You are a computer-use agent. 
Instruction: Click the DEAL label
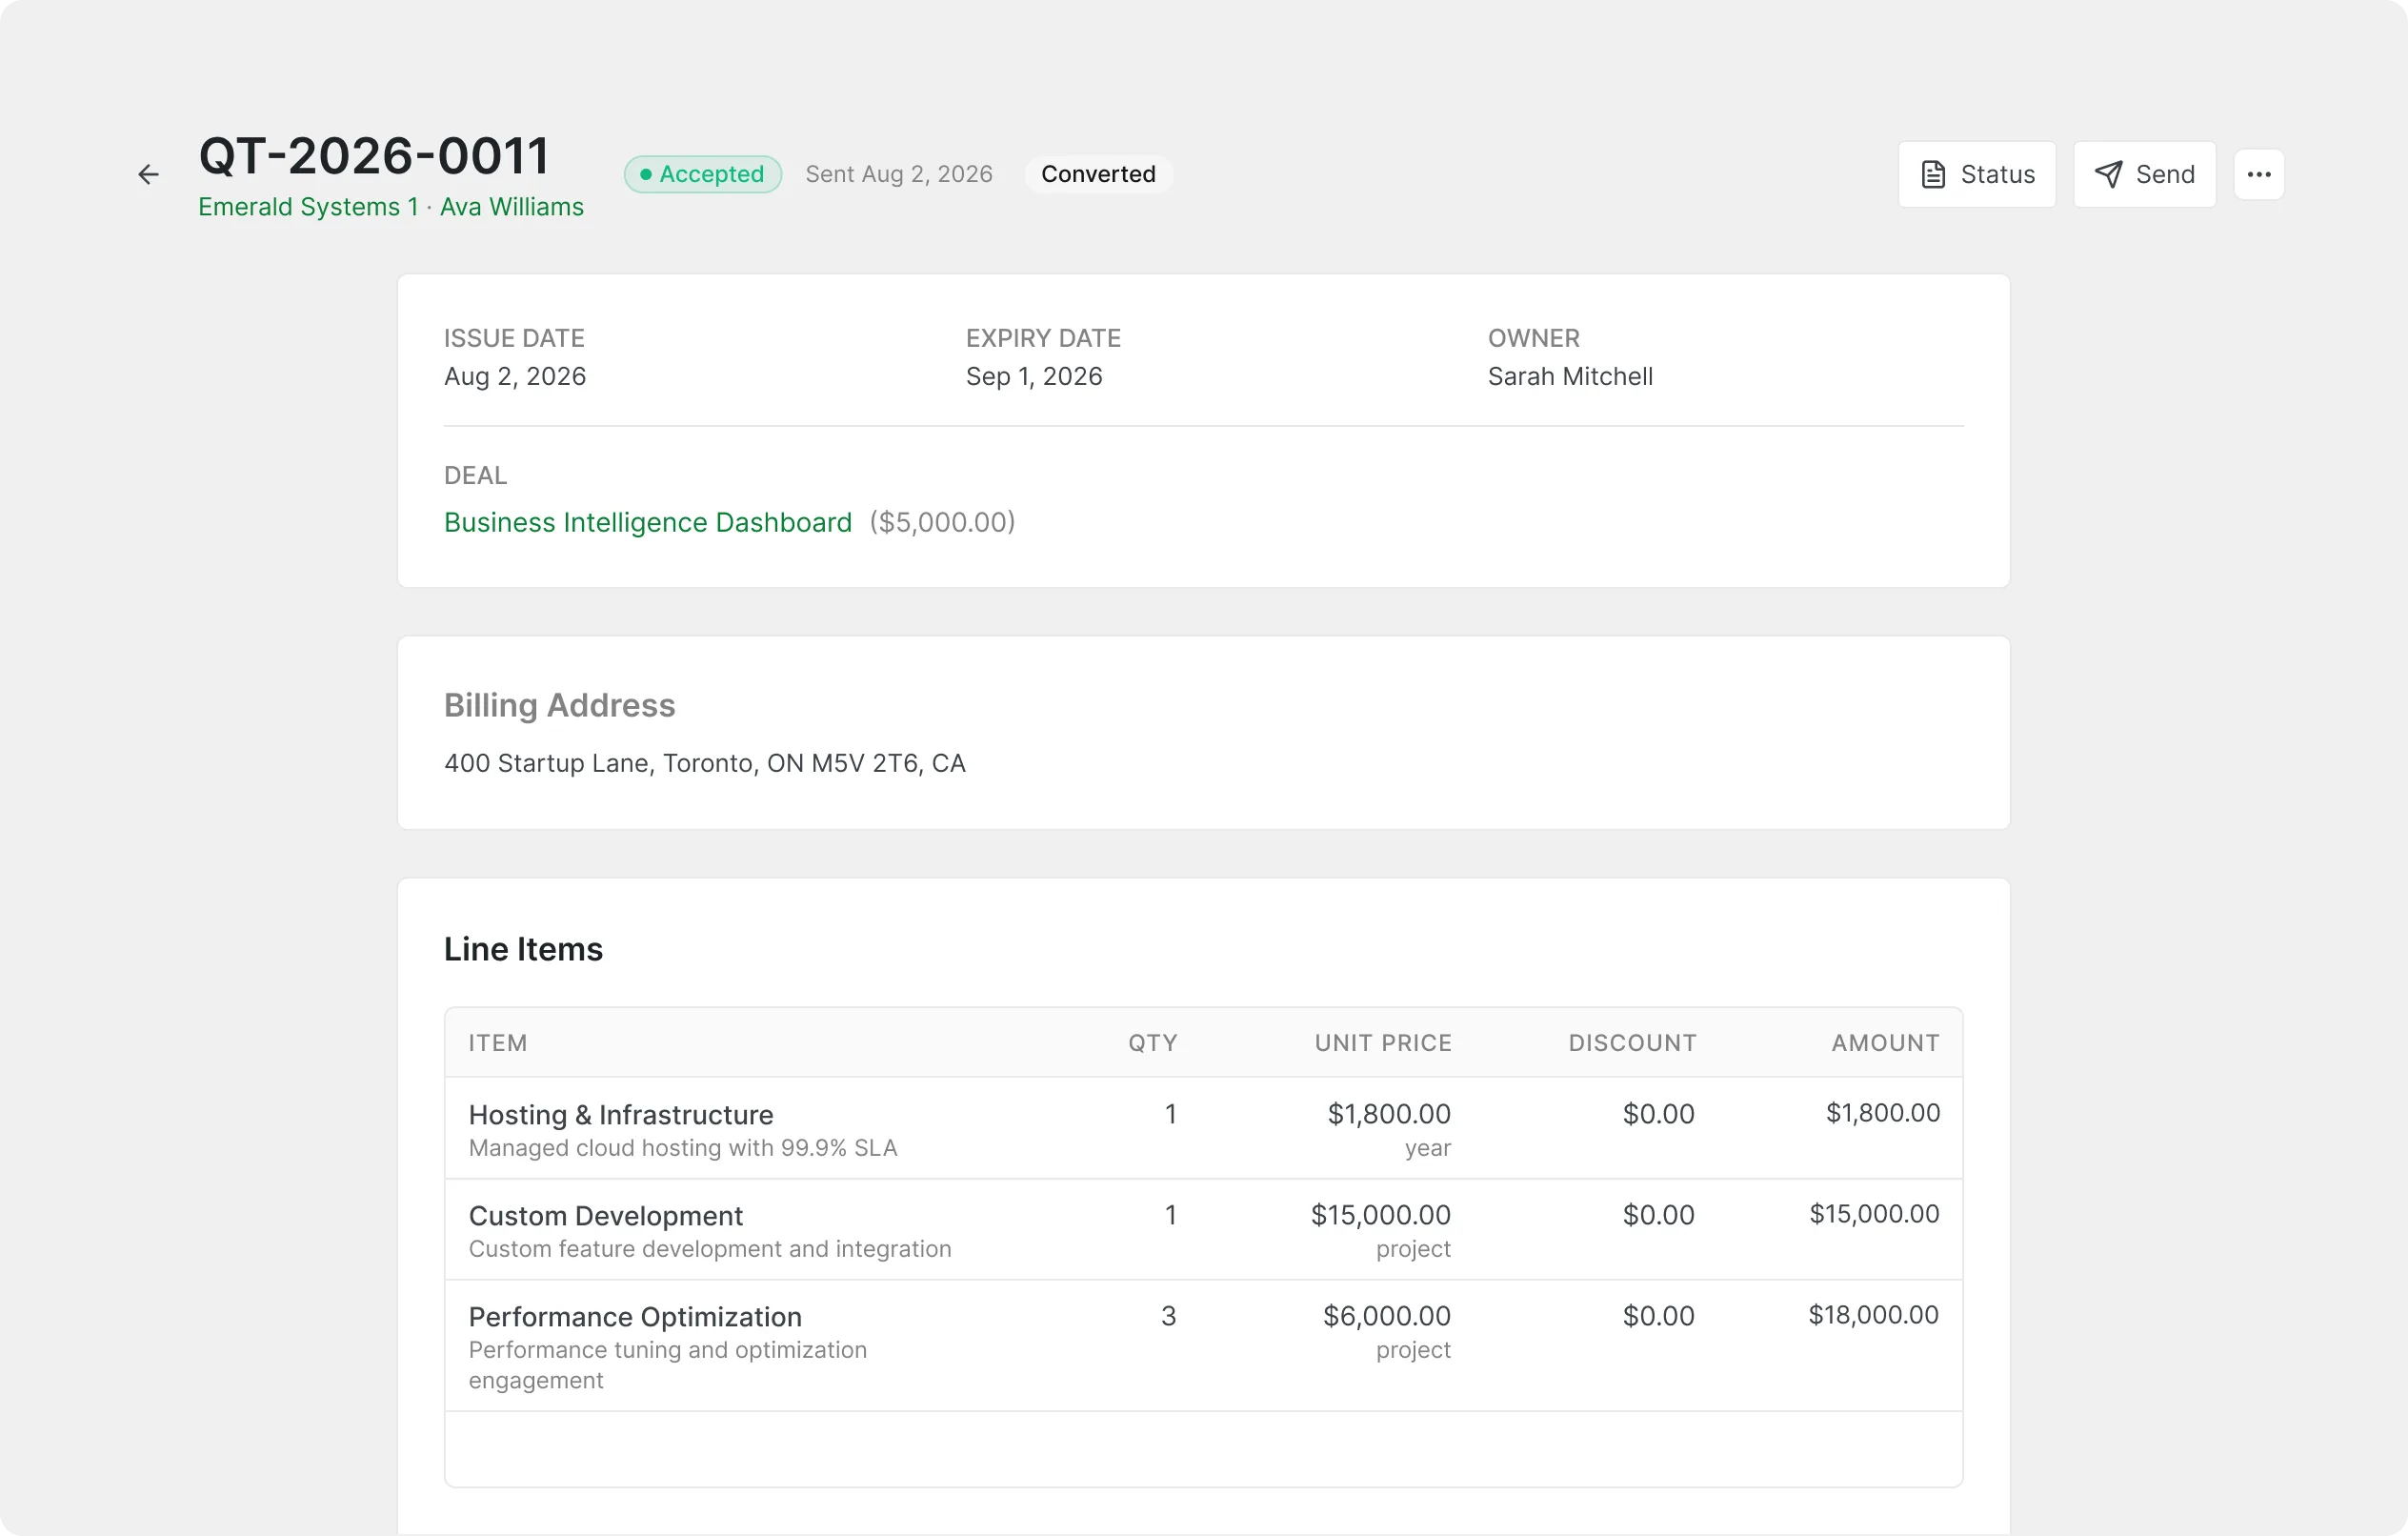[x=476, y=475]
